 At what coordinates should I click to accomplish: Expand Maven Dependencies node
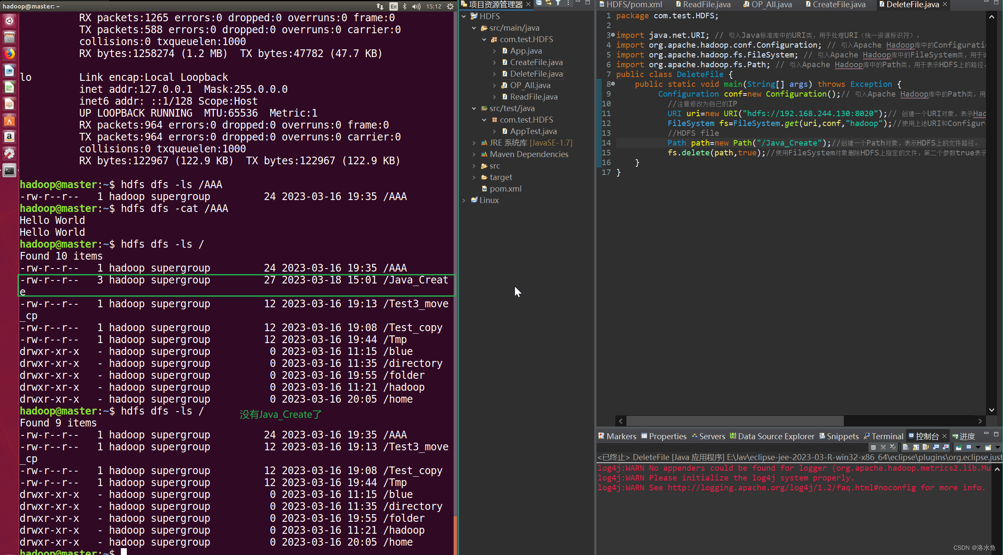click(x=474, y=154)
